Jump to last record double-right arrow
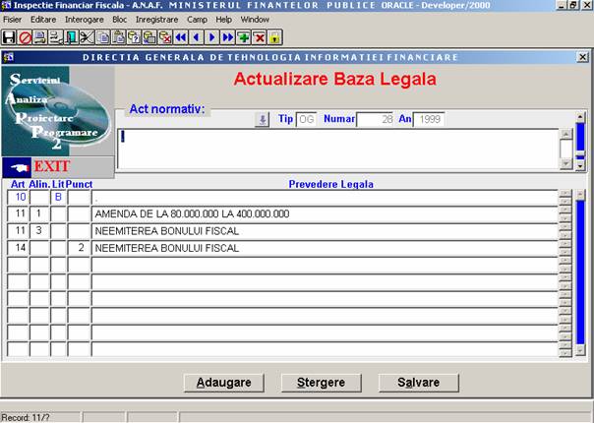 [x=227, y=37]
